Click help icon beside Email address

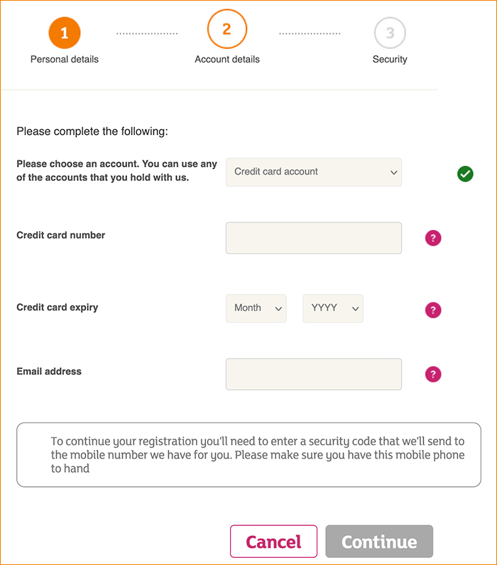coord(433,374)
